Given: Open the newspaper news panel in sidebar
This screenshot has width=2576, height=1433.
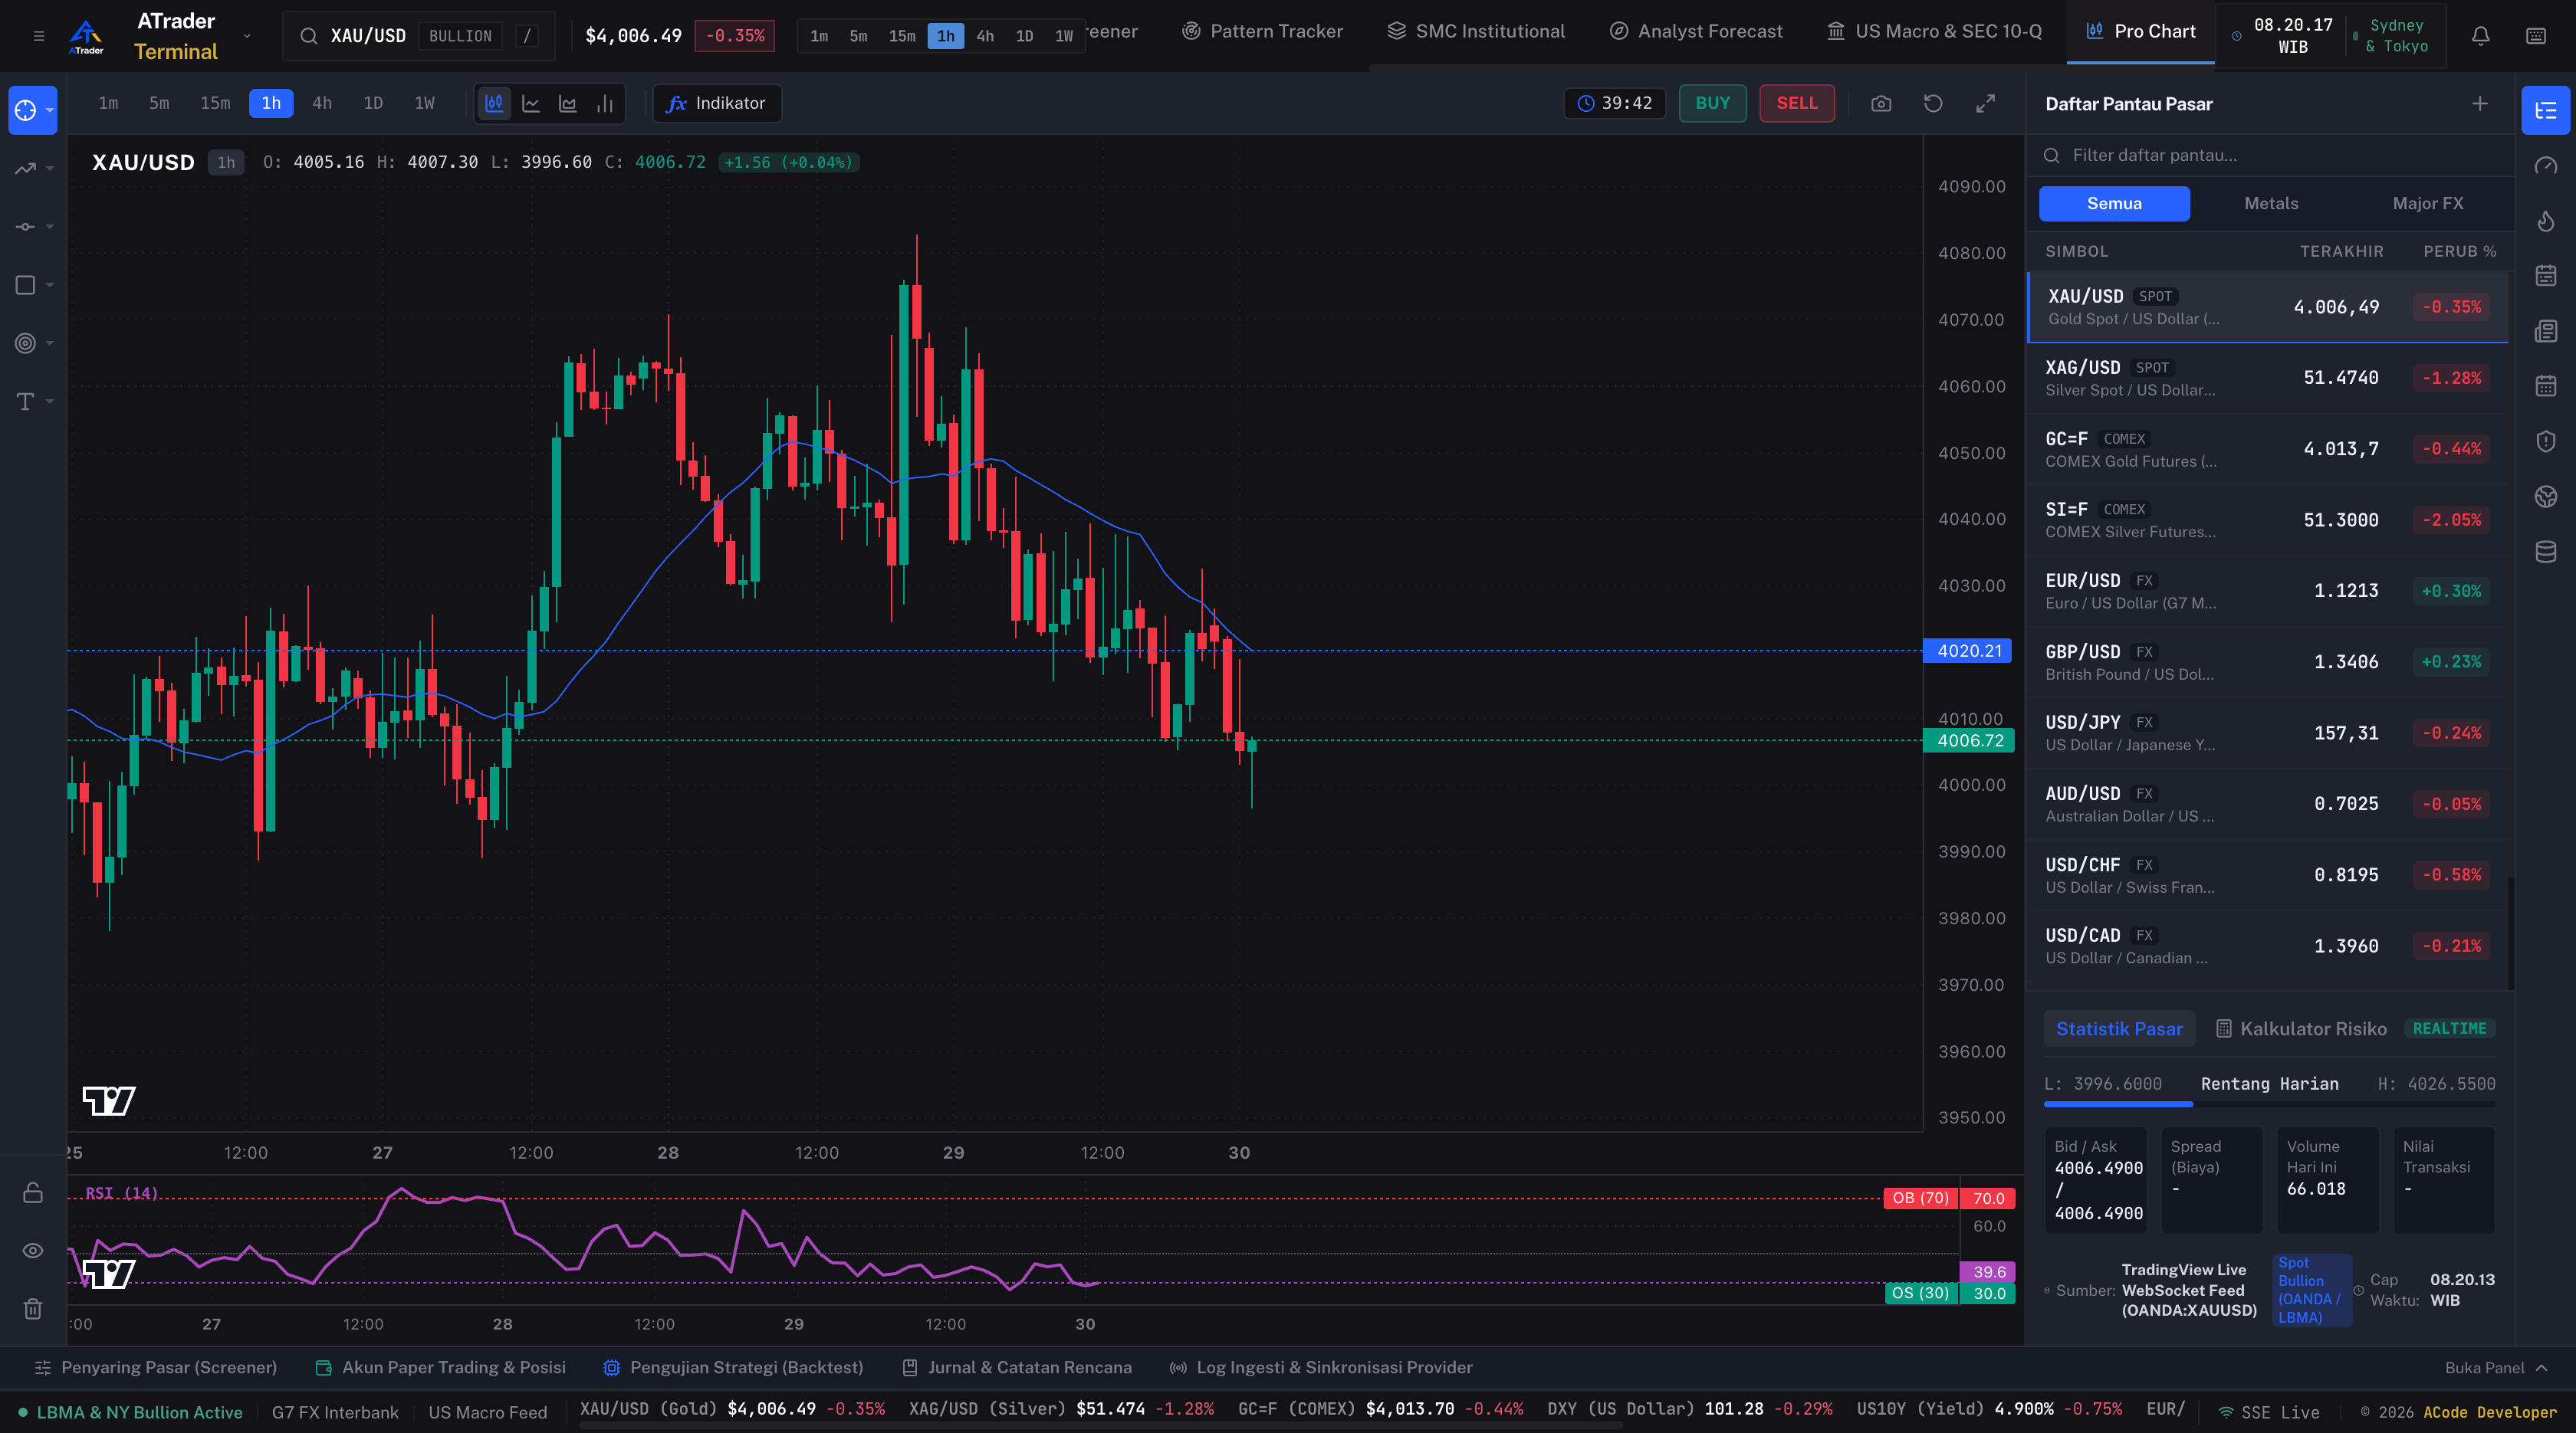Looking at the screenshot, I should coord(2546,331).
